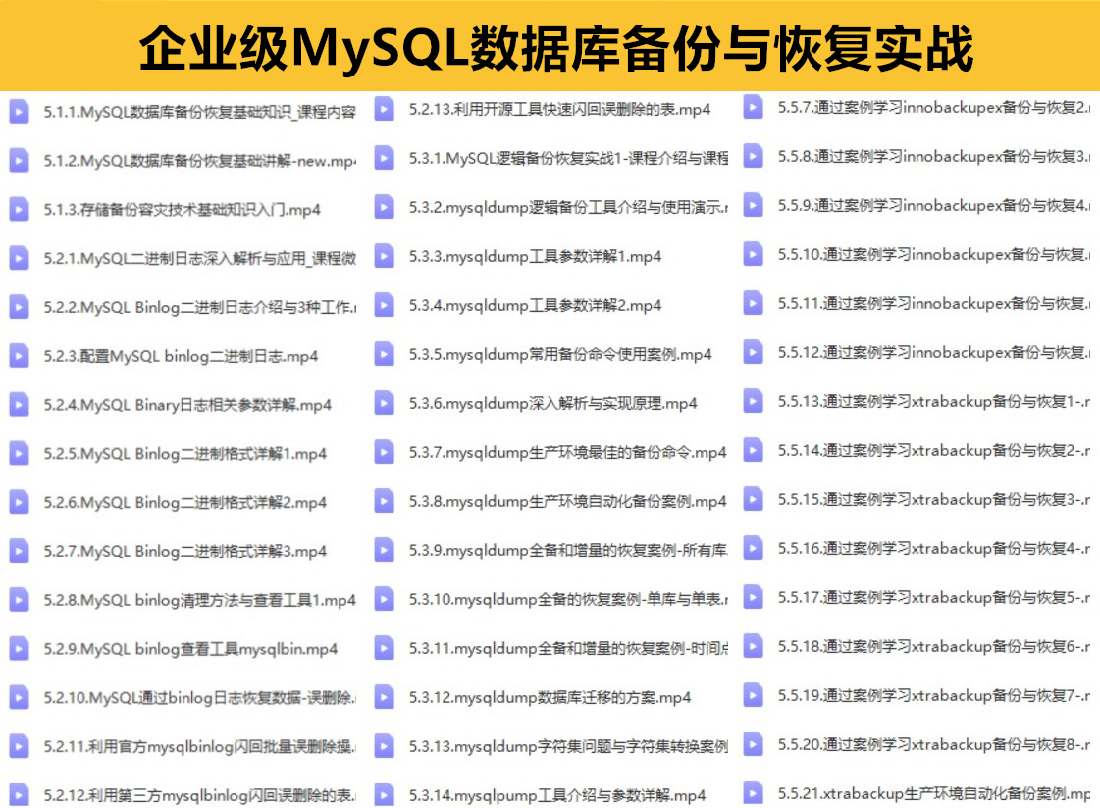Click video icon next to 5.3.3 mysqldump工具参数详解1
This screenshot has width=1100, height=808.
pos(384,255)
